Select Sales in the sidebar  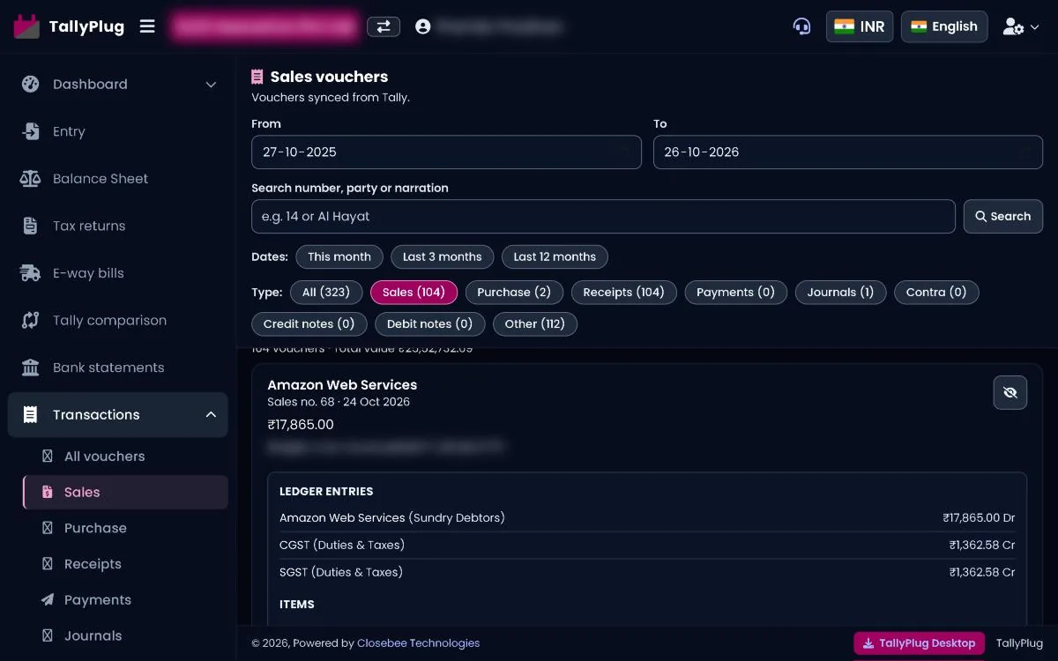[x=125, y=493]
